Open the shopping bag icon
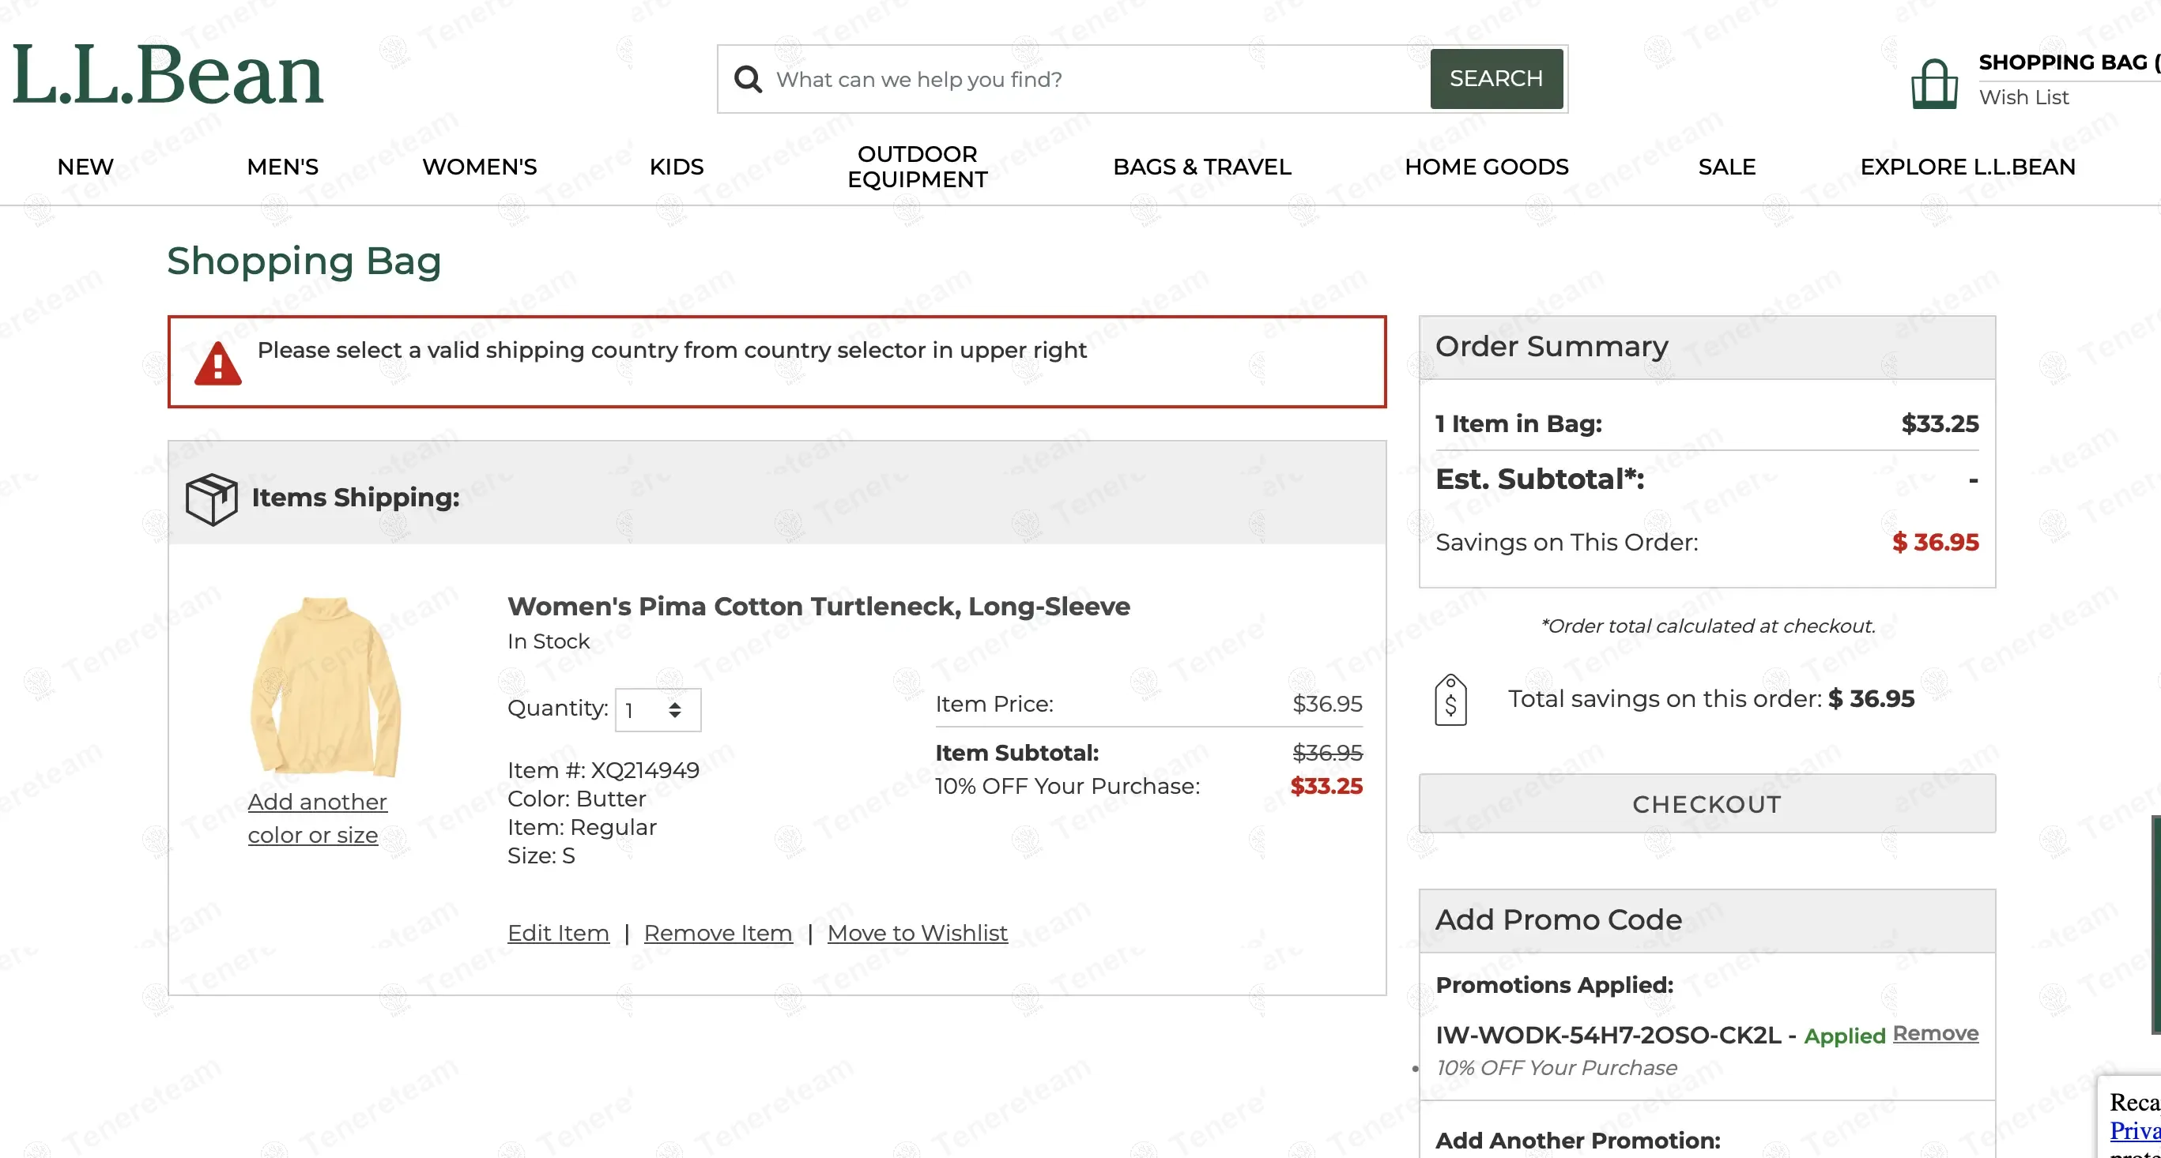The width and height of the screenshot is (2161, 1158). (1933, 83)
